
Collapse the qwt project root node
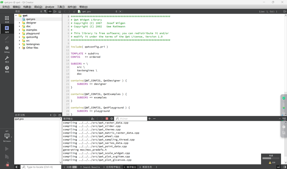[16, 16]
